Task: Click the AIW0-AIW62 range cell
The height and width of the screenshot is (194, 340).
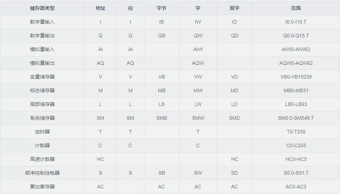Action: pyautogui.click(x=296, y=49)
